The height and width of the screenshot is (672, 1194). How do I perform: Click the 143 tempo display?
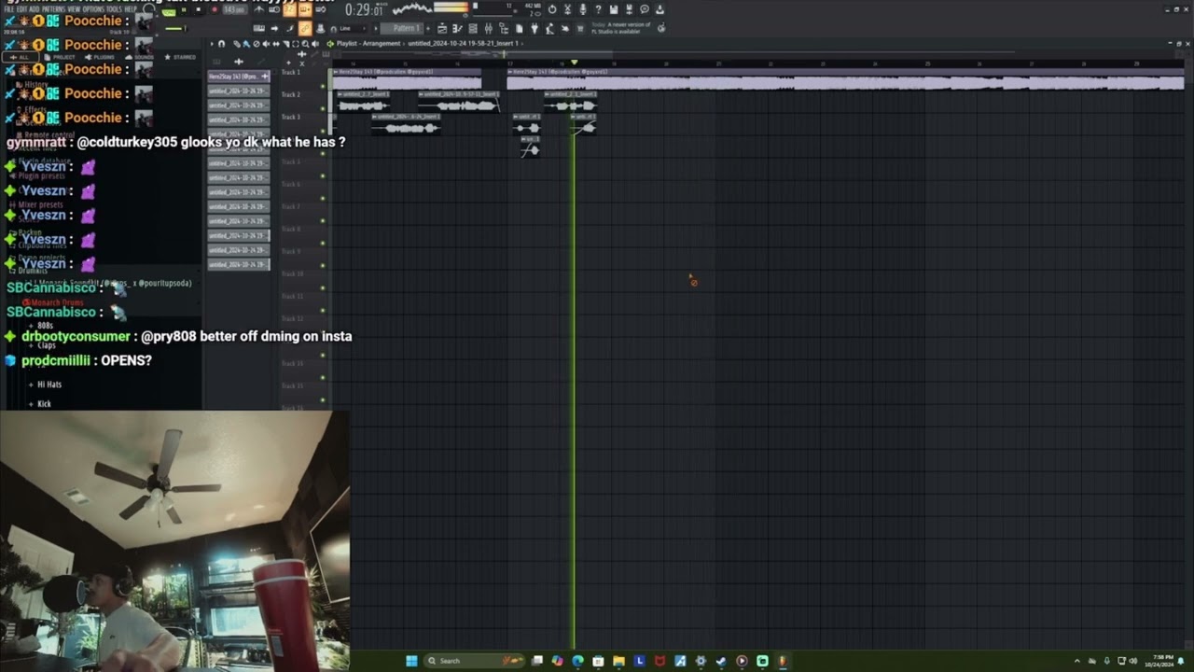tap(235, 9)
